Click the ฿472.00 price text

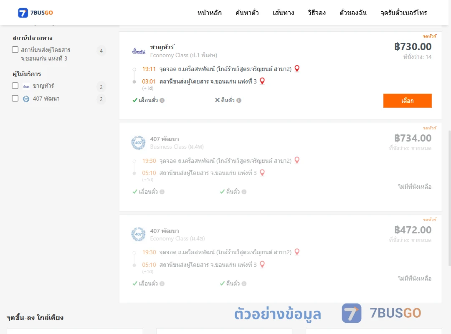click(x=413, y=230)
